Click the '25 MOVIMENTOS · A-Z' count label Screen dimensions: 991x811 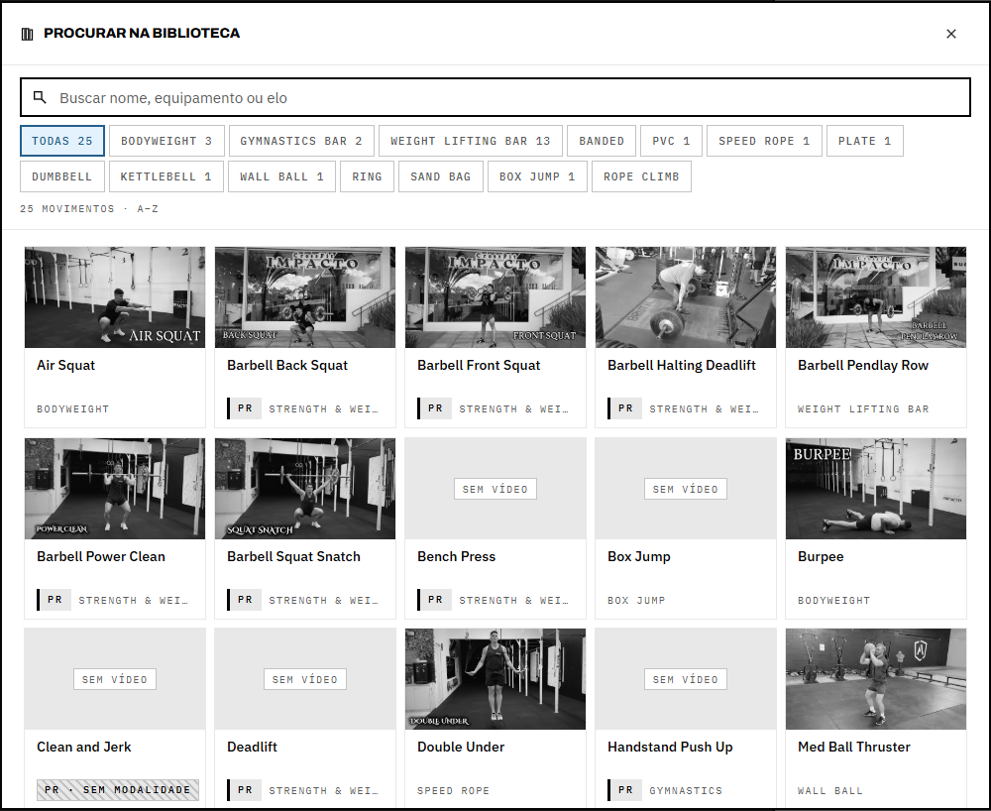click(x=89, y=208)
